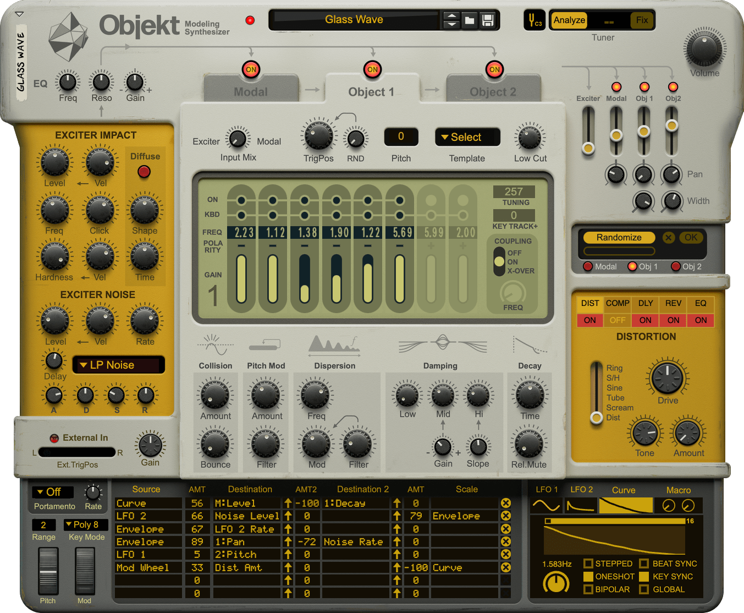Select the LFO 1 sine waveform icon
Viewport: 744px width, 613px height.
pos(546,506)
